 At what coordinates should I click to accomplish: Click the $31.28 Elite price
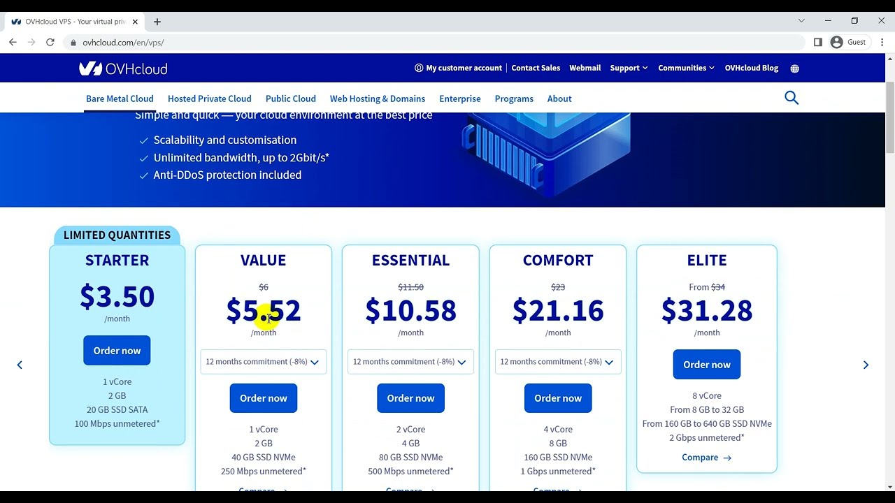pyautogui.click(x=707, y=310)
